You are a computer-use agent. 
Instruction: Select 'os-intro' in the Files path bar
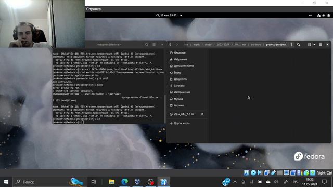point(255,45)
